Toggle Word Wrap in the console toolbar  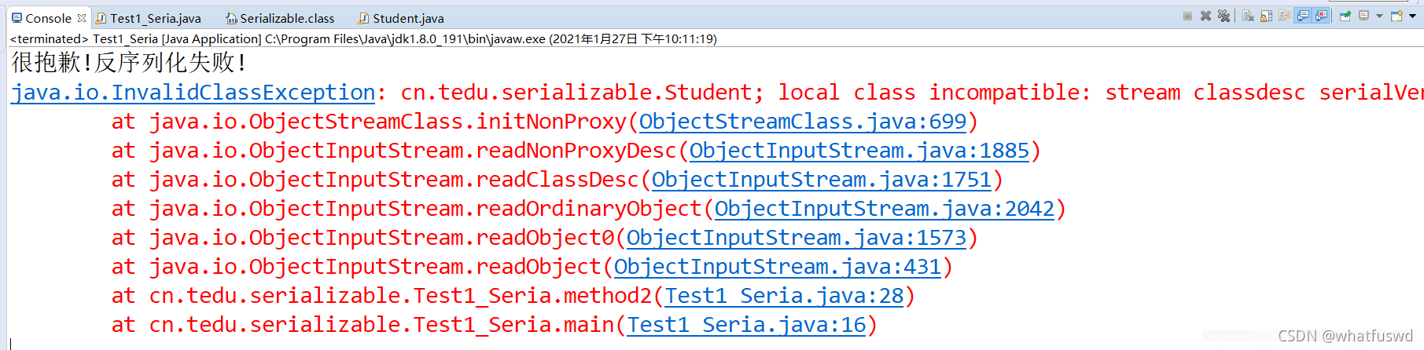(1284, 16)
